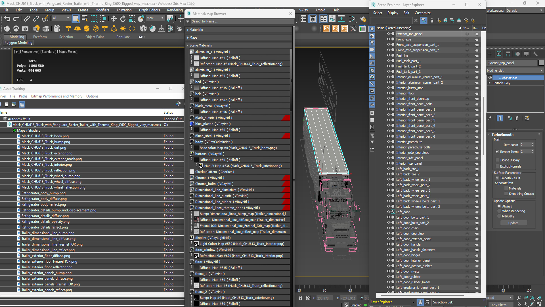Open Paths menu in Asset Tracking
The width and height of the screenshot is (545, 307).
click(23, 96)
